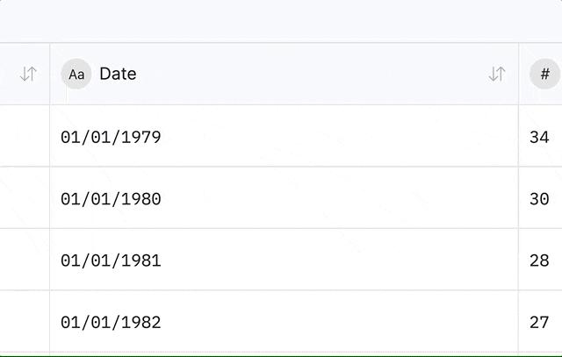Pick the 01/01/1981 date cell
The width and height of the screenshot is (562, 357).
click(111, 261)
